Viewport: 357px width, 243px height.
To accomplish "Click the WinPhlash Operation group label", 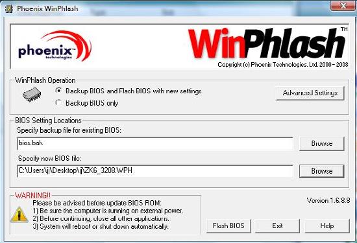I will 45,80.
